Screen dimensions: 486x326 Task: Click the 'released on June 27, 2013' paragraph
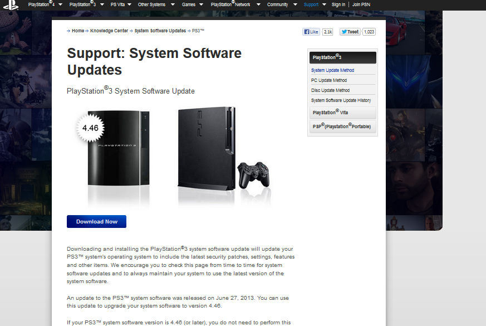click(178, 302)
